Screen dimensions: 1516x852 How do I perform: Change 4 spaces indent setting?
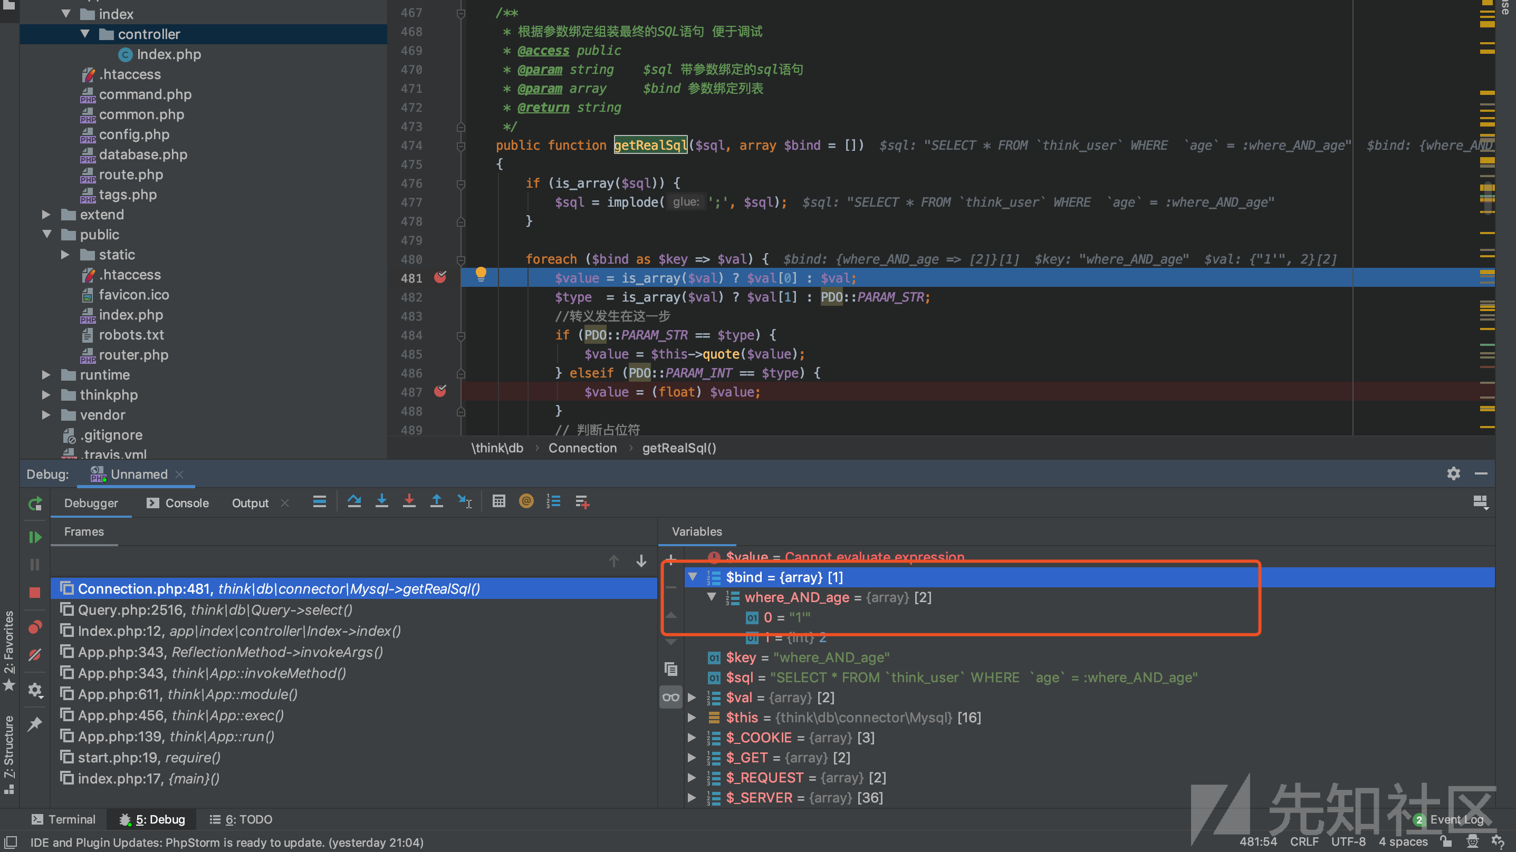point(1403,841)
